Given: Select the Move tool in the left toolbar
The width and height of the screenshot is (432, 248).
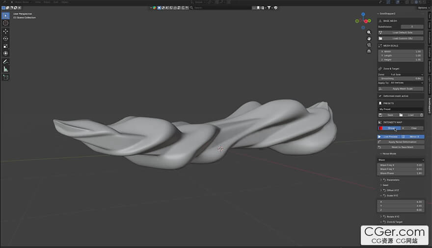Looking at the screenshot, I should 6,31.
